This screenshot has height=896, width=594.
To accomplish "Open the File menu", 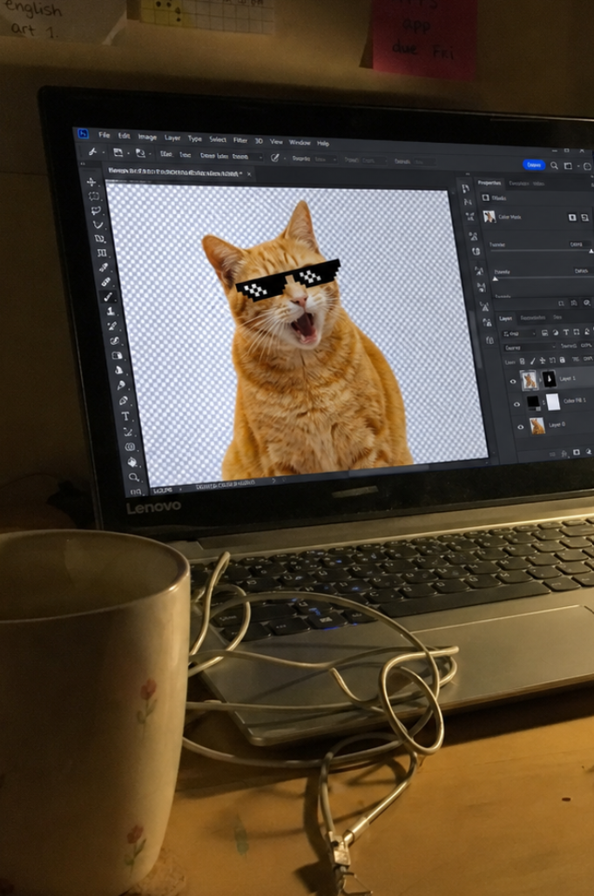I will pyautogui.click(x=104, y=135).
